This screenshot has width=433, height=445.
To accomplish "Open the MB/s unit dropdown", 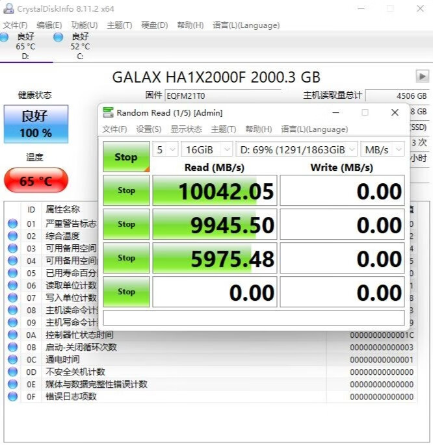I will click(x=382, y=149).
